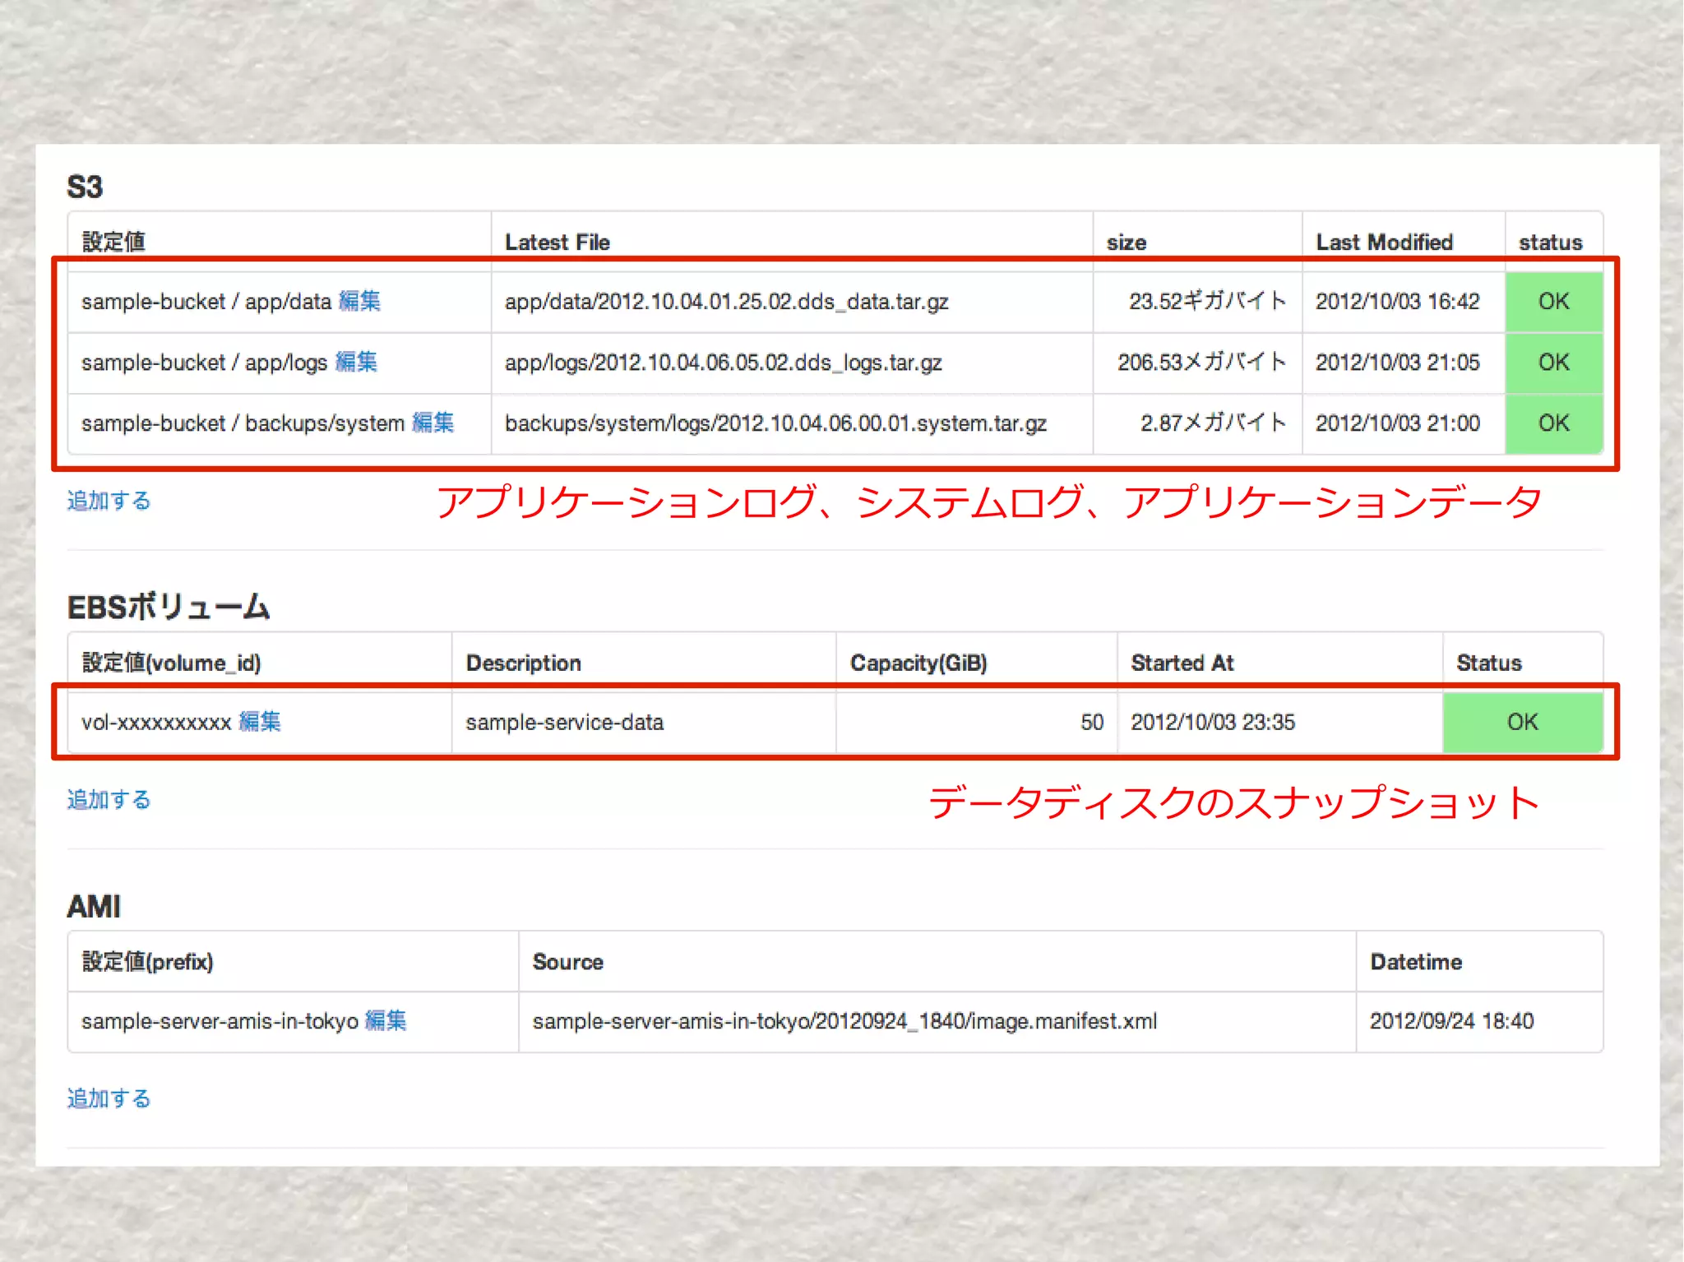Image resolution: width=1684 pixels, height=1262 pixels.
Task: Click 編集 link for sample-bucket / app/data
Action: tap(359, 301)
